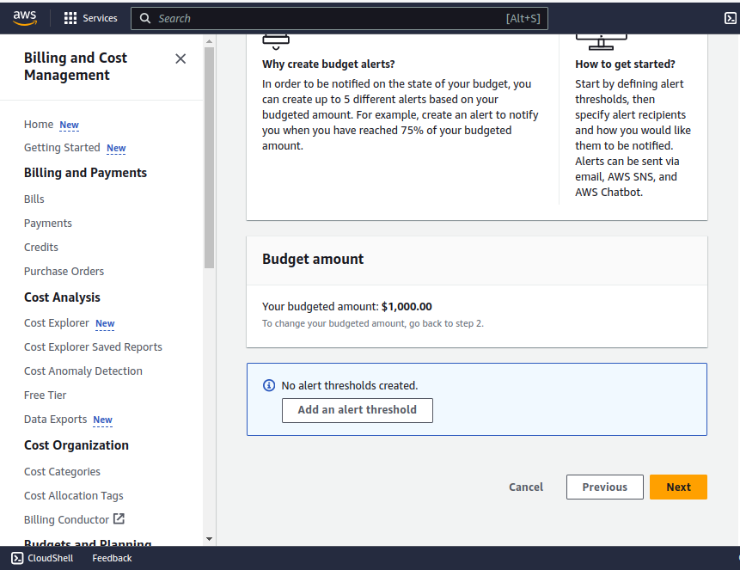Add an alert threshold
740x570 pixels.
point(357,410)
